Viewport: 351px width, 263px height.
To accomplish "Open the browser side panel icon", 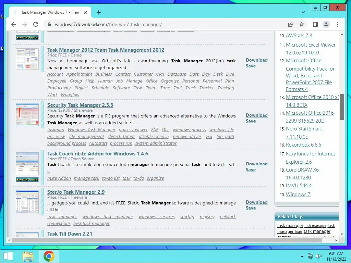I will point(315,24).
